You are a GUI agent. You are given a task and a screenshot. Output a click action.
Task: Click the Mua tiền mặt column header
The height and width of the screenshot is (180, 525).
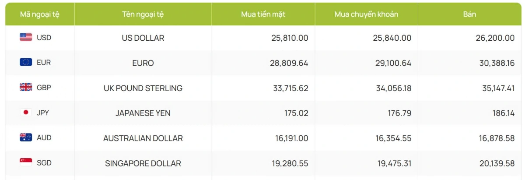[x=263, y=14]
